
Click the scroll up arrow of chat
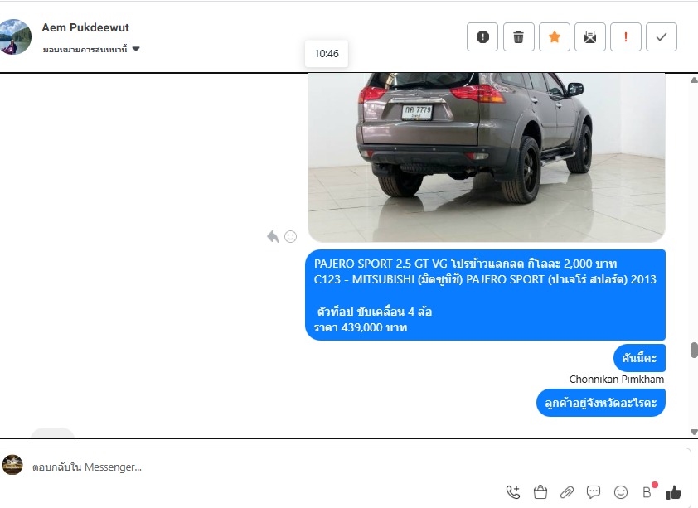(x=694, y=80)
